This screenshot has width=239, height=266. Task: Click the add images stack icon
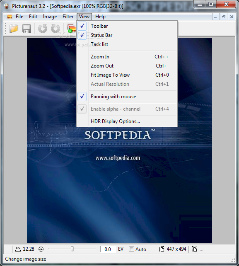coord(71,28)
